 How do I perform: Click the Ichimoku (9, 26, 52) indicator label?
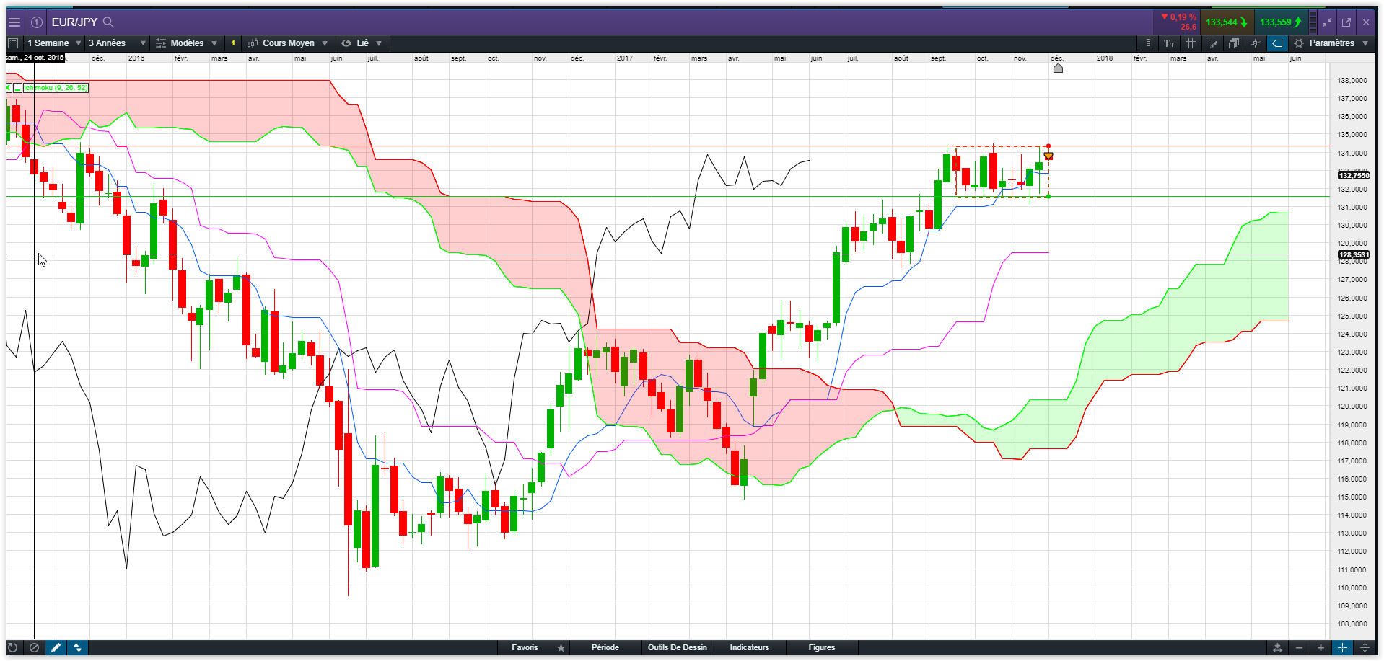(56, 88)
